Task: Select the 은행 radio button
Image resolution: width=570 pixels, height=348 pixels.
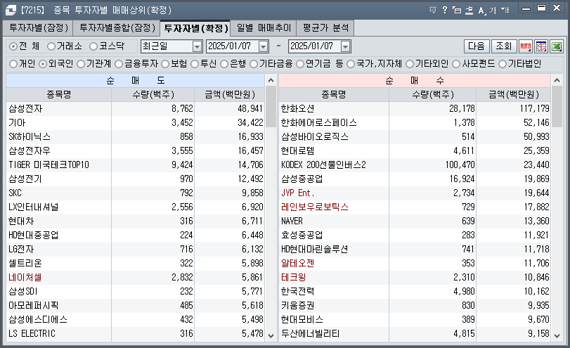Action: [x=224, y=64]
